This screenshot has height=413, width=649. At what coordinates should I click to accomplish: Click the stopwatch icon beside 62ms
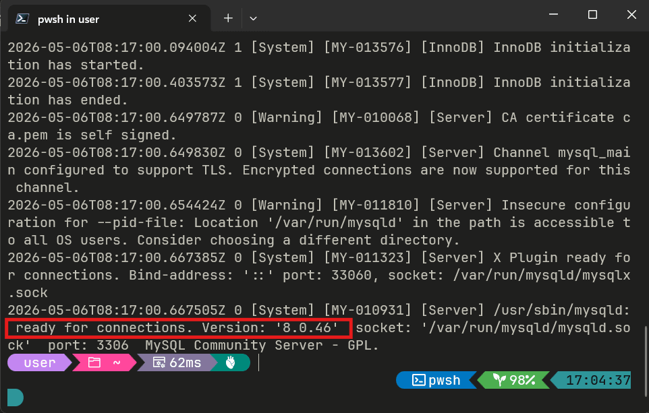pos(159,362)
